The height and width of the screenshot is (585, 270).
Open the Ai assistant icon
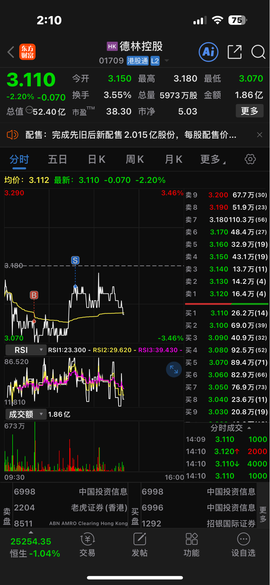tap(209, 52)
